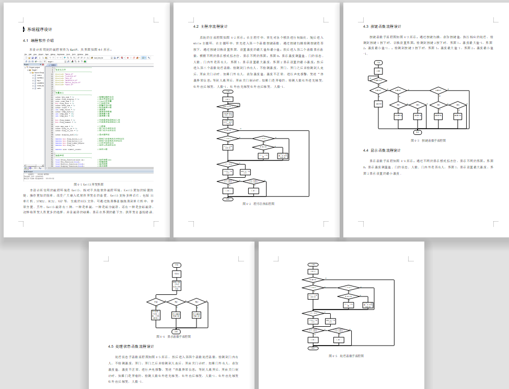Screen dimensions: 509x389
Task: Click the paragraph below heading 4.5 beginning '处理状态子函数'
Action: click(x=173, y=369)
